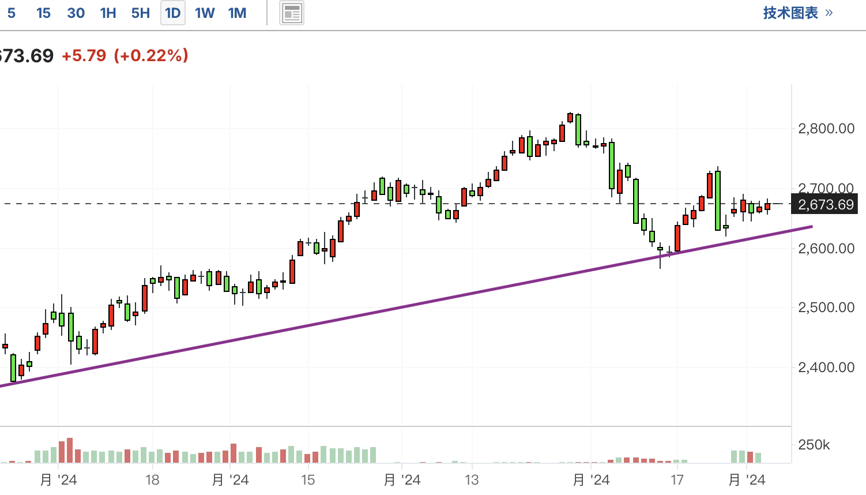Click the 2,600.00 price axis label
This screenshot has height=495, width=866.
826,249
